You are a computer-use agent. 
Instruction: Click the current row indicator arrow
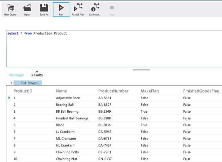point(9,98)
